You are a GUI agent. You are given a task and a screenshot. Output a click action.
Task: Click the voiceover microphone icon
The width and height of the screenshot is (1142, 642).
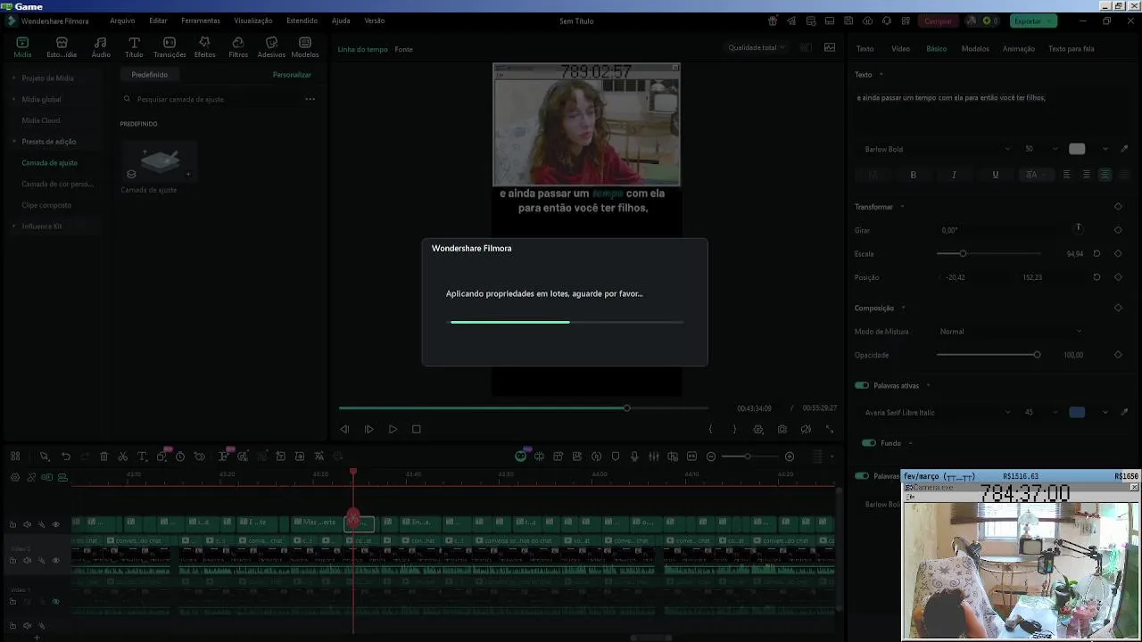click(x=634, y=457)
